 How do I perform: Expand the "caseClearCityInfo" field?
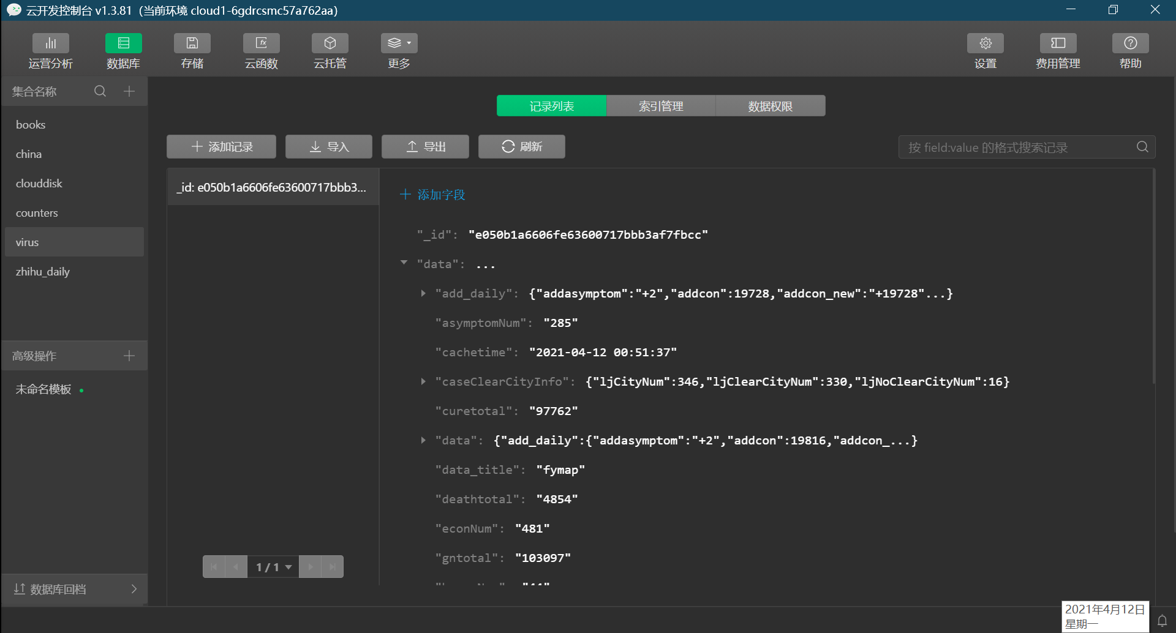(423, 381)
